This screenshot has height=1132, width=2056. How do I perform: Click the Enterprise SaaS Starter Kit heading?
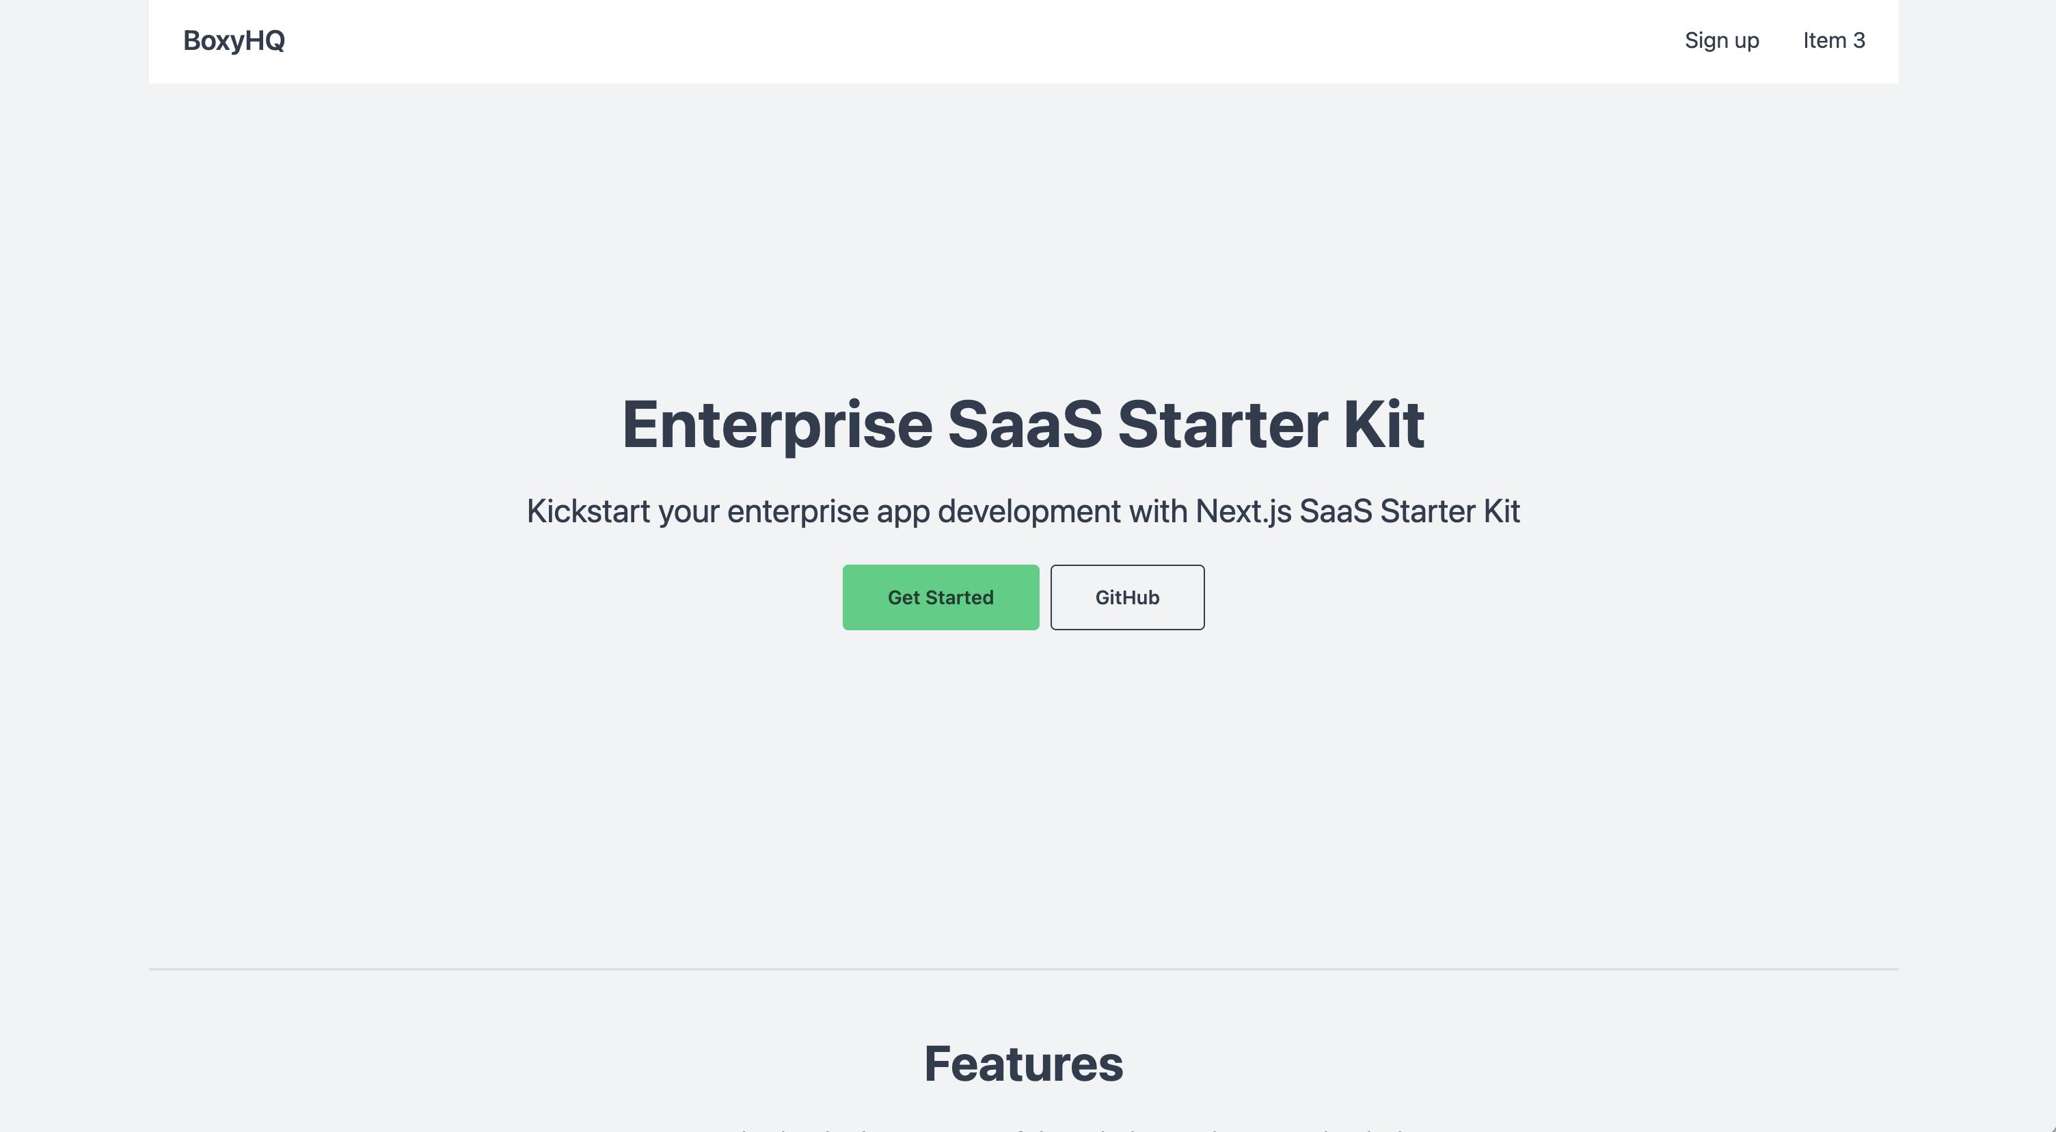(1023, 424)
